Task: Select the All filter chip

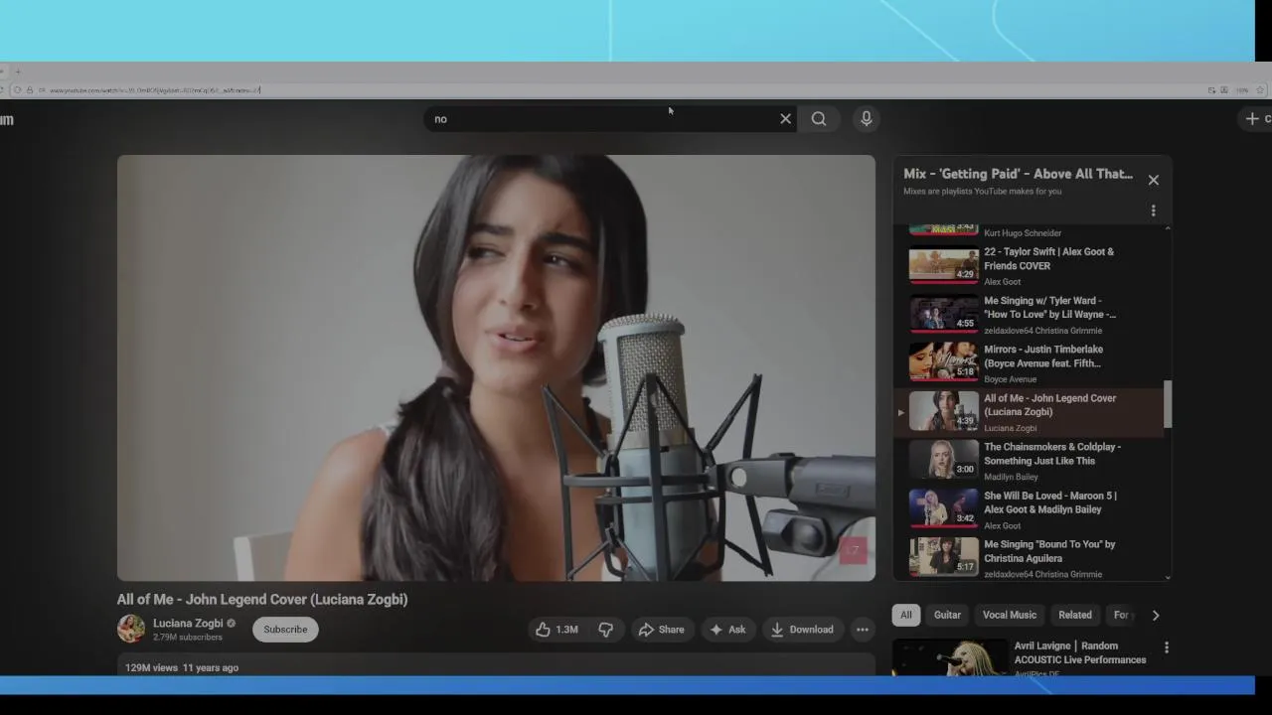Action: (906, 615)
